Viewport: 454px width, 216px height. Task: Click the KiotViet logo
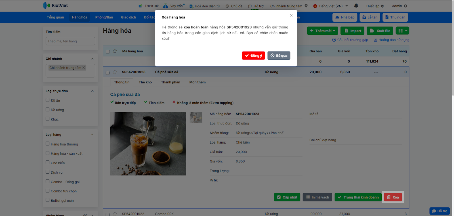point(55,5)
